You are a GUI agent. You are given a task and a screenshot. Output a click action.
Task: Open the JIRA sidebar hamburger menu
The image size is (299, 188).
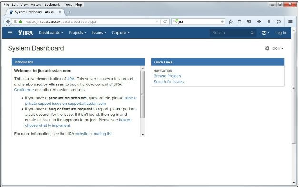click(x=10, y=33)
